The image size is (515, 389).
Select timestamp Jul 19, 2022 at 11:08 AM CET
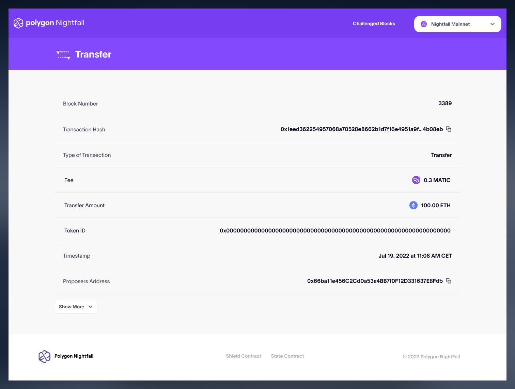tap(415, 256)
